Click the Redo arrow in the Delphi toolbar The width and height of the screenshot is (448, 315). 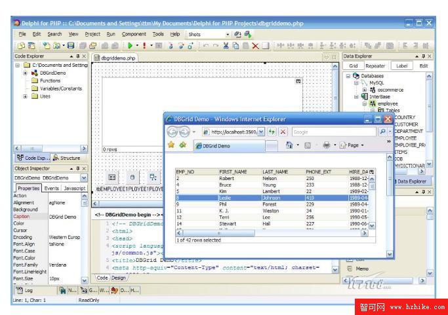[216, 45]
